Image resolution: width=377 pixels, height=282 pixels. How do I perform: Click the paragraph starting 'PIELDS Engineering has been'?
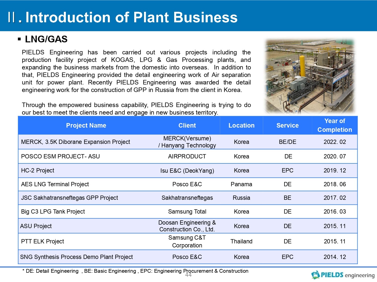coord(136,71)
